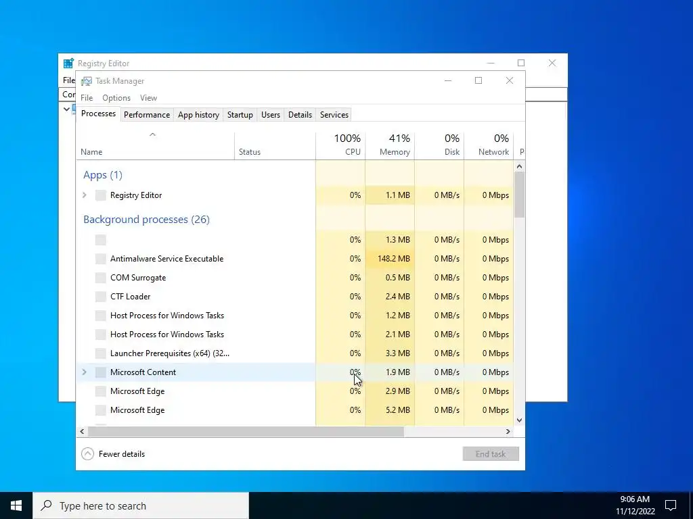Screen dimensions: 693x519
Task: Click the 148.2 MB memory value
Action: [394, 259]
